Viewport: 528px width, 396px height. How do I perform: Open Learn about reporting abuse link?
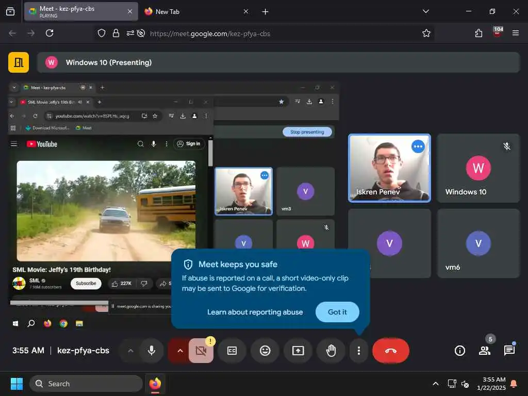point(255,312)
